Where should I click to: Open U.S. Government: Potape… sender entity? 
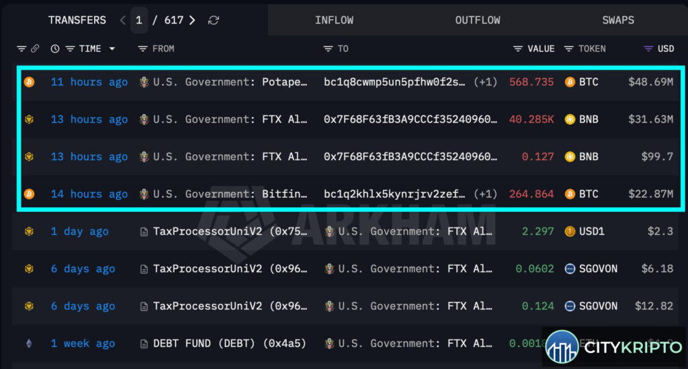pyautogui.click(x=230, y=82)
